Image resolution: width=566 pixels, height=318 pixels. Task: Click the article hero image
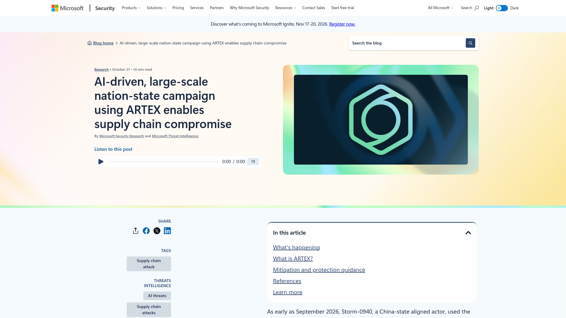[x=381, y=120]
